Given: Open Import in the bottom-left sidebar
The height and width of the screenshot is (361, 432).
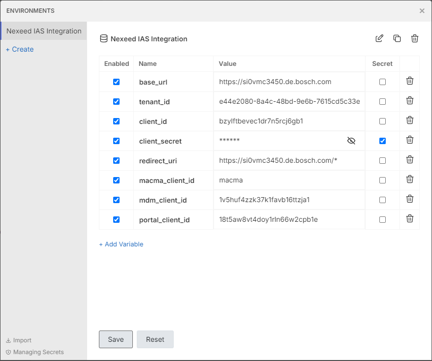Looking at the screenshot, I should tap(19, 340).
